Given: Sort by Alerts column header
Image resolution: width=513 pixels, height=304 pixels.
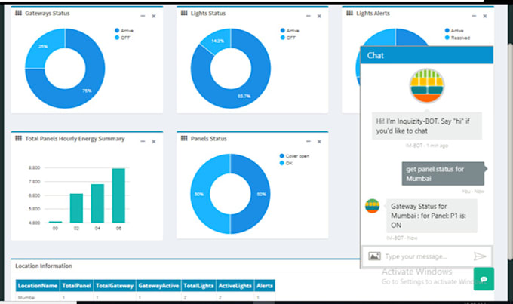Looking at the screenshot, I should [x=264, y=286].
